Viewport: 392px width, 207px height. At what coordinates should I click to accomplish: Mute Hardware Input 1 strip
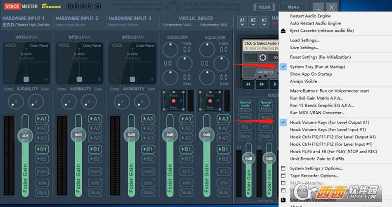click(42, 192)
